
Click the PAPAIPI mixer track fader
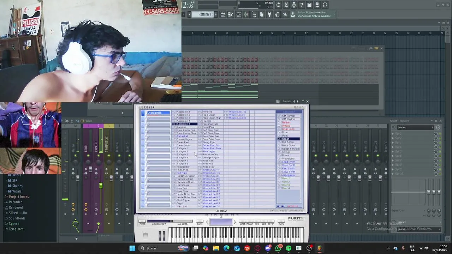click(x=101, y=186)
